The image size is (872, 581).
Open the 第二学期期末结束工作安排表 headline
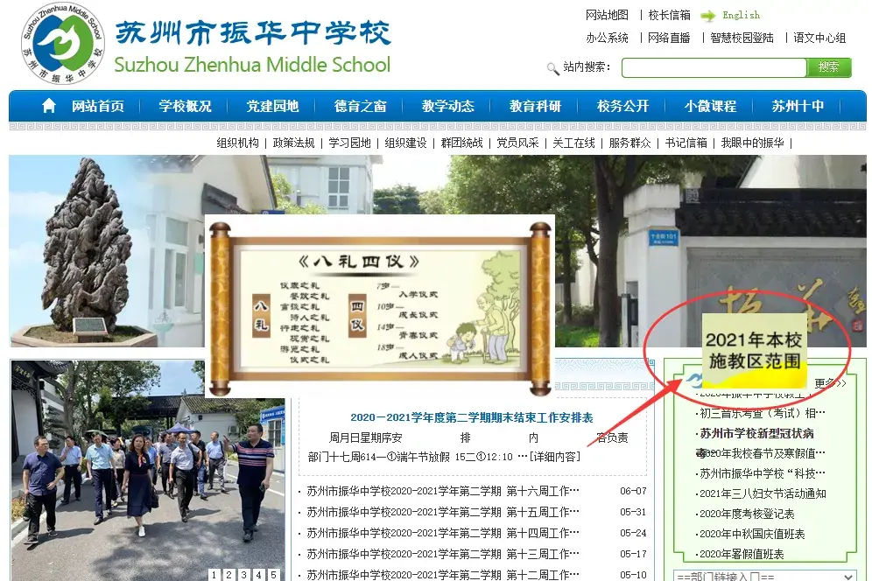click(472, 417)
